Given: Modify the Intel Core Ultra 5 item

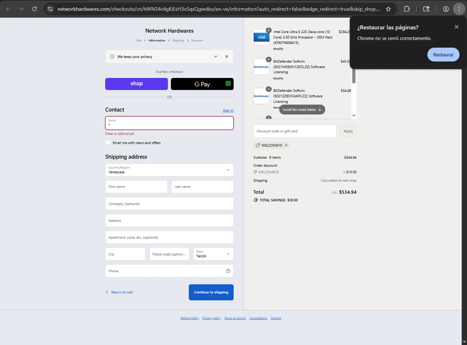Looking at the screenshot, I should click(278, 49).
